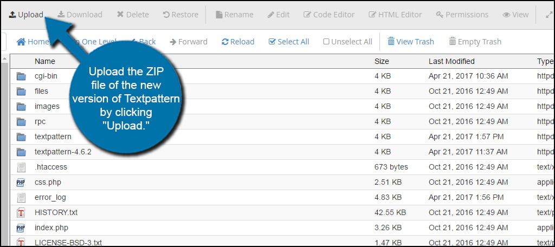The height and width of the screenshot is (247, 555).
Task: Click the Download toolbar button
Action: coord(80,15)
